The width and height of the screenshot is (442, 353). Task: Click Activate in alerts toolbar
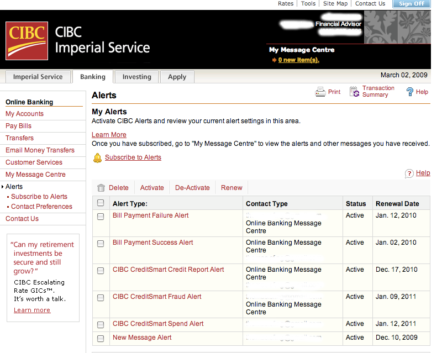point(152,188)
